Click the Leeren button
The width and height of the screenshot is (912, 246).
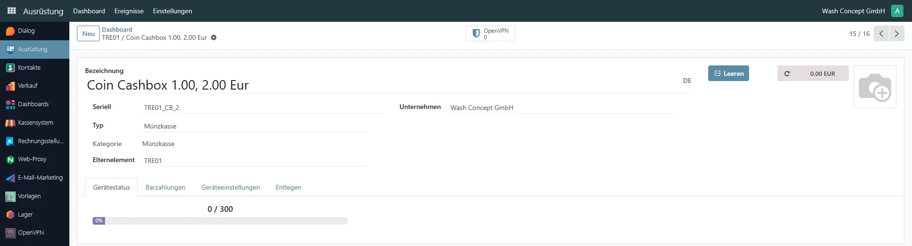pyautogui.click(x=729, y=73)
